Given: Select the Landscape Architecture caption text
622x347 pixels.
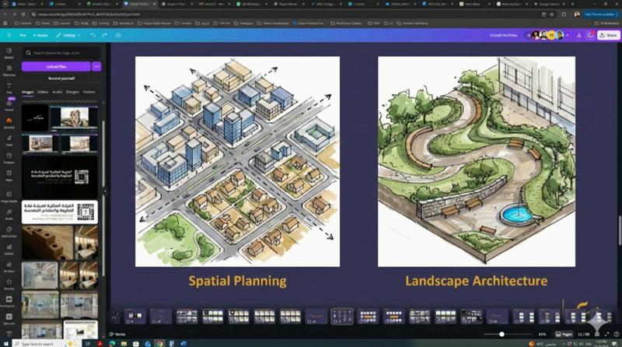Looking at the screenshot, I should tap(476, 281).
